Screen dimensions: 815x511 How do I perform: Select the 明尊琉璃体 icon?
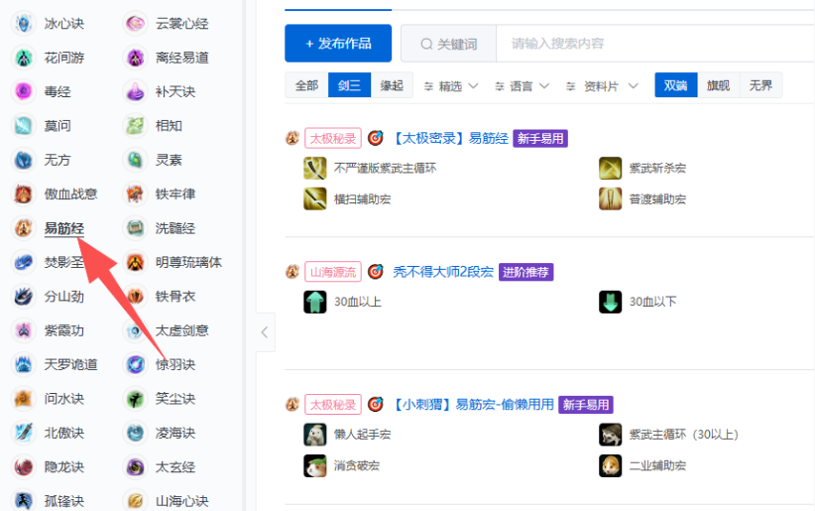click(135, 262)
